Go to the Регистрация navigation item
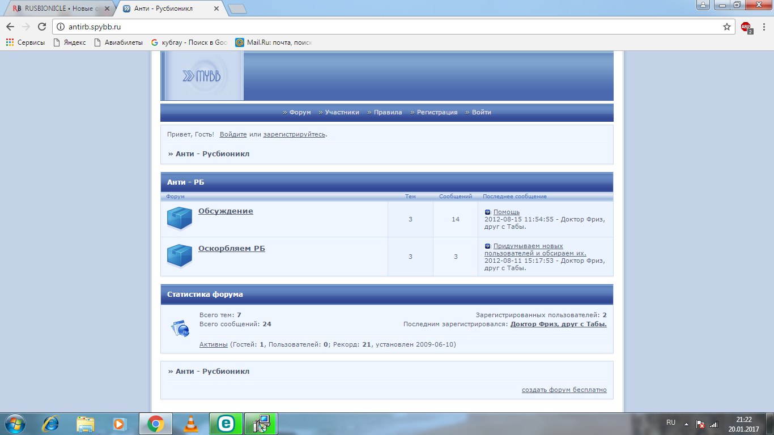Image resolution: width=774 pixels, height=435 pixels. [437, 112]
